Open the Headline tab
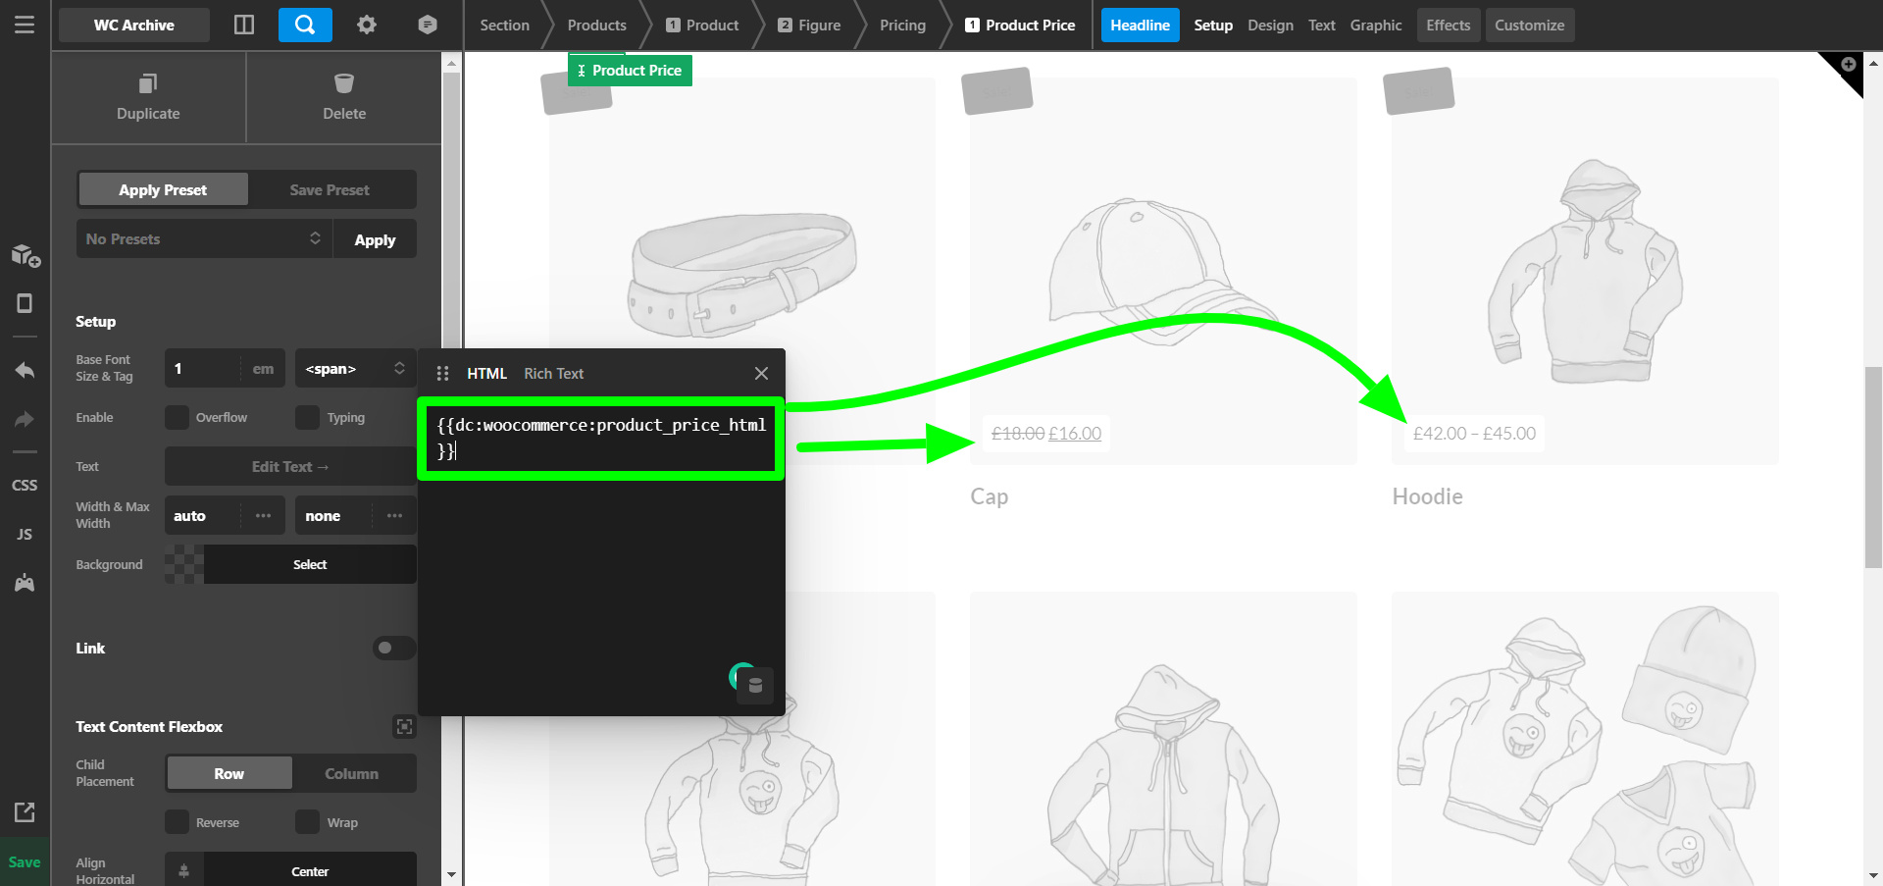 tap(1141, 25)
